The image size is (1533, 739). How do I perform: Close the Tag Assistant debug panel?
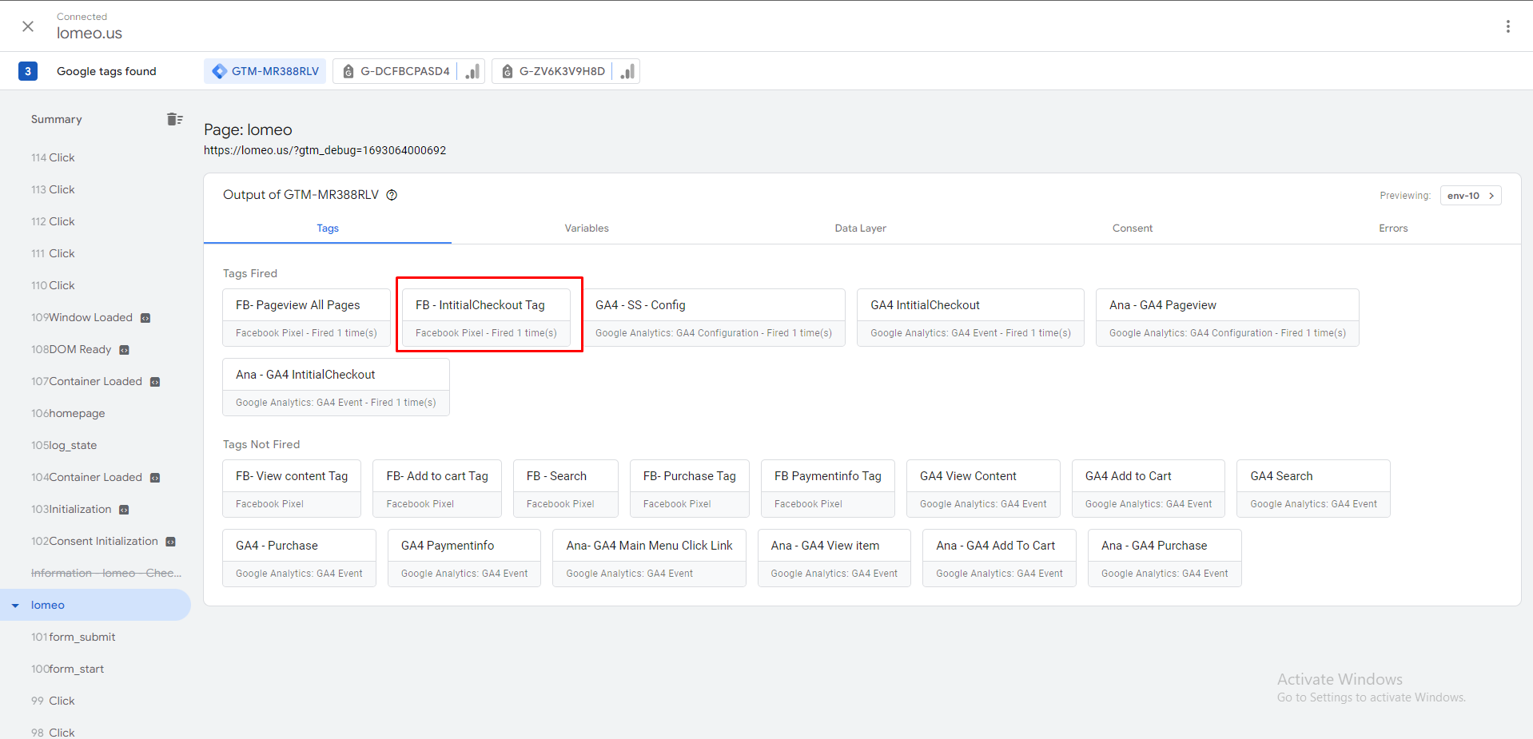pyautogui.click(x=28, y=26)
